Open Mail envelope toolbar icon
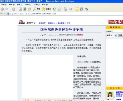 coord(60,9)
